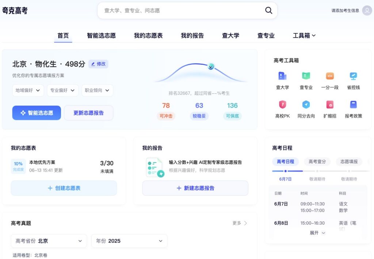This screenshot has width=374, height=259.
Task: Open the 我的志愿表 nav tab
Action: coord(148,35)
